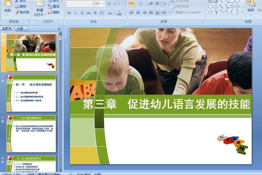The image size is (262, 175).
Task: Click the shapes gallery down-row arrow
Action: (x=243, y=7)
